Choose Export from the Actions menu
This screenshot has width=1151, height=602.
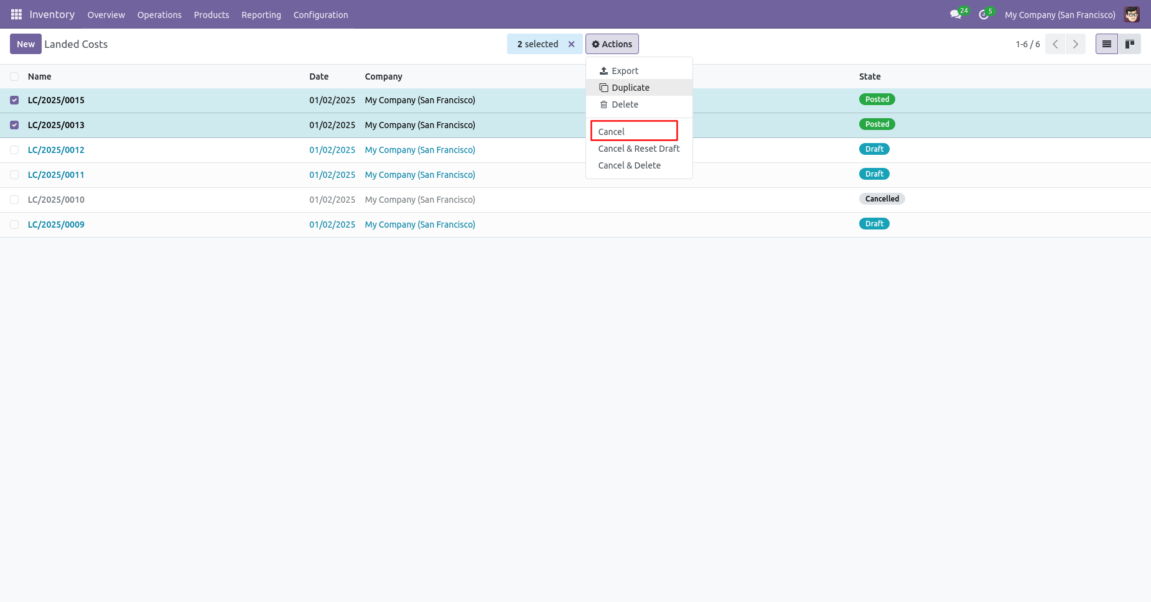[639, 71]
